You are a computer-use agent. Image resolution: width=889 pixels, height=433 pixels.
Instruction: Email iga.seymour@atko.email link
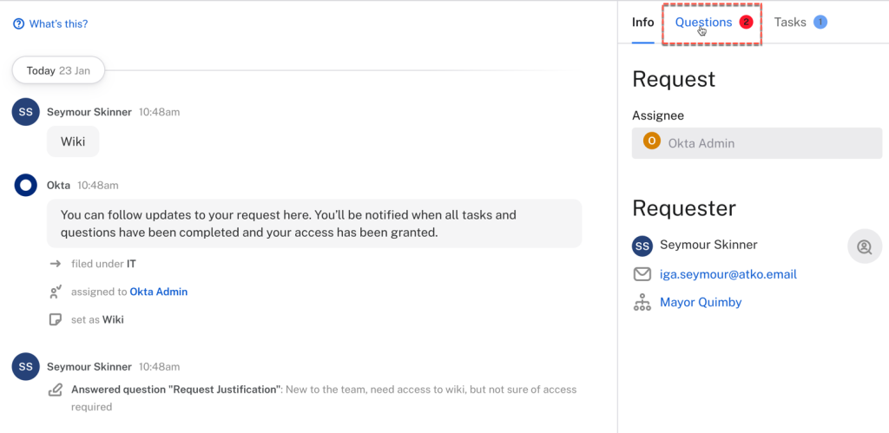[x=728, y=274]
